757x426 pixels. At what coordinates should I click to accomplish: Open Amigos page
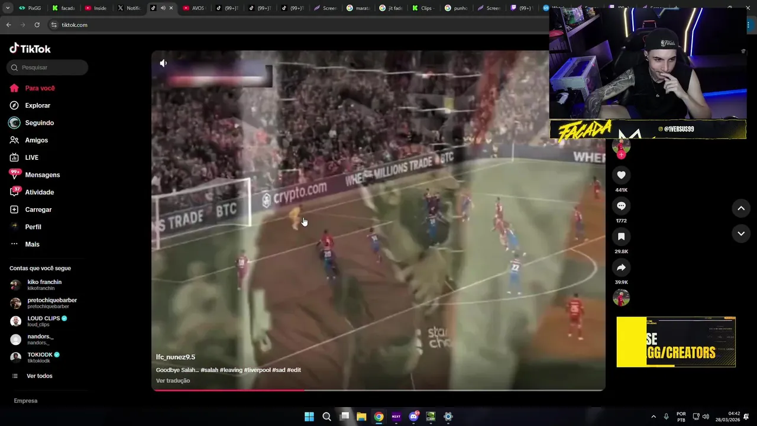[x=28, y=140]
